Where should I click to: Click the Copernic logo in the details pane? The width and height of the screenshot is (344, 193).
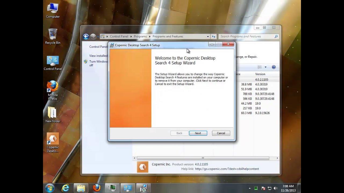point(142,167)
